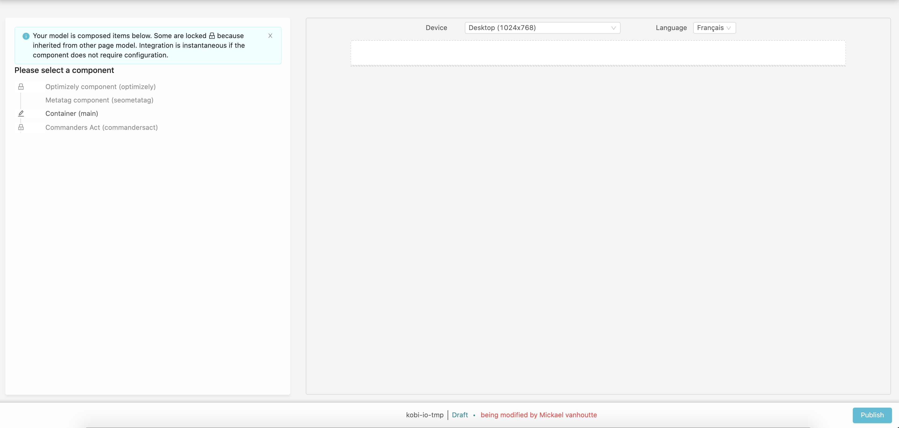The width and height of the screenshot is (899, 428).
Task: Click the lock icon next to Commanders Act
Action: [x=21, y=127]
